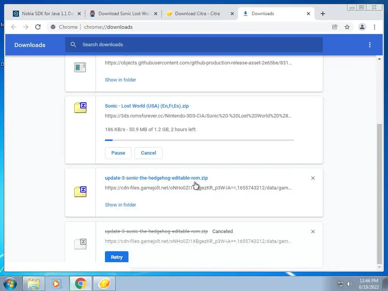Image resolution: width=388 pixels, height=291 pixels.
Task: Go back using the browser back arrow
Action: [x=14, y=27]
